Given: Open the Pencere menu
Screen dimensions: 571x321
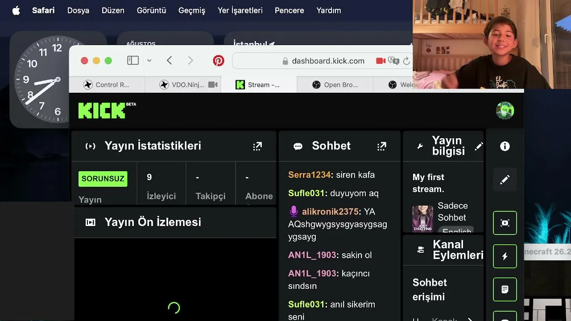Looking at the screenshot, I should point(290,11).
